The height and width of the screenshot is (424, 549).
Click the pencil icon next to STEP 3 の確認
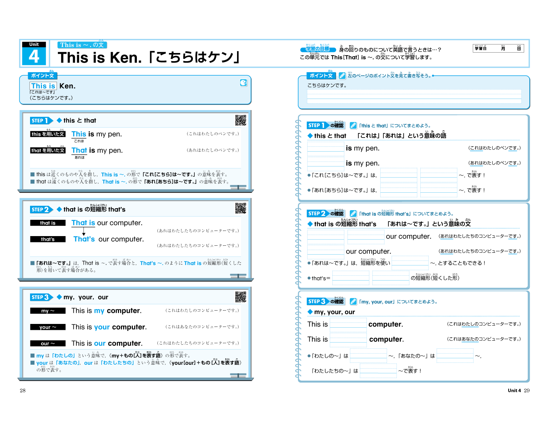click(353, 302)
